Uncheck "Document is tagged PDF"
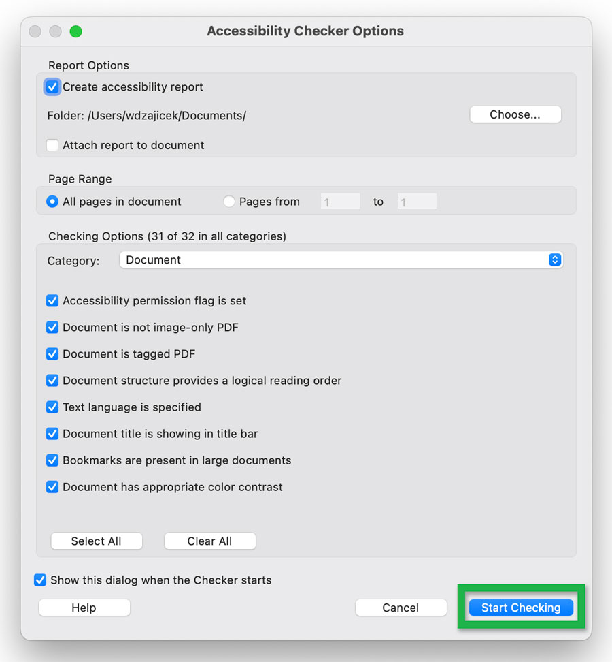Screen dimensions: 612x662 pyautogui.click(x=52, y=353)
